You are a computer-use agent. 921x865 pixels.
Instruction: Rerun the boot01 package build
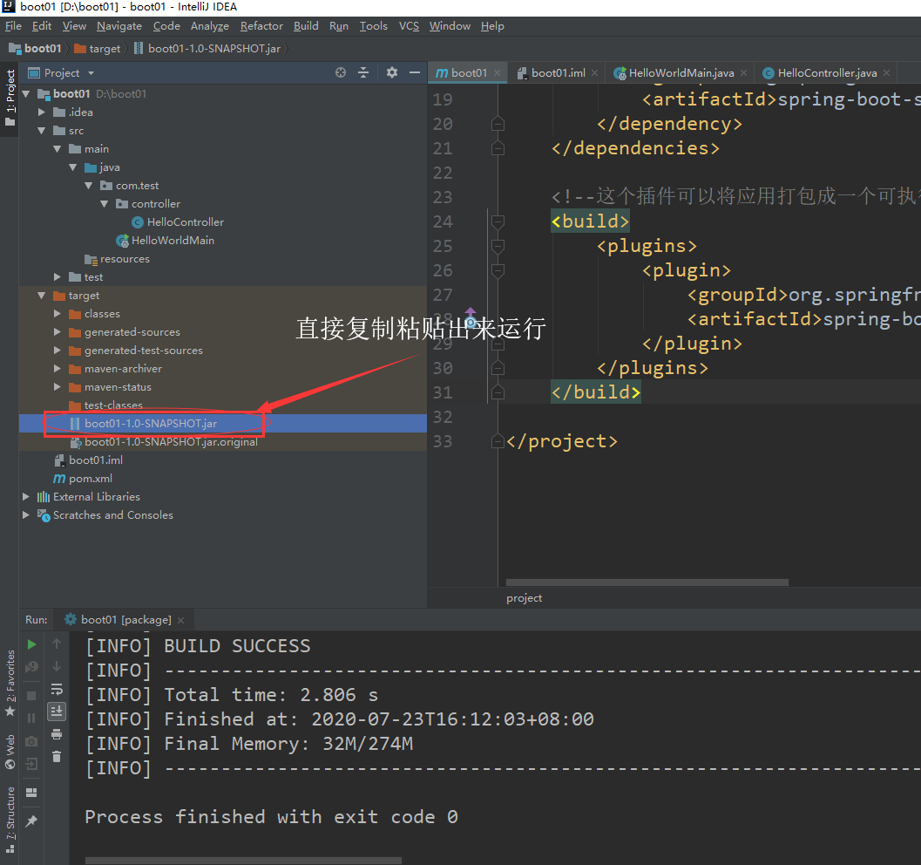coord(31,644)
